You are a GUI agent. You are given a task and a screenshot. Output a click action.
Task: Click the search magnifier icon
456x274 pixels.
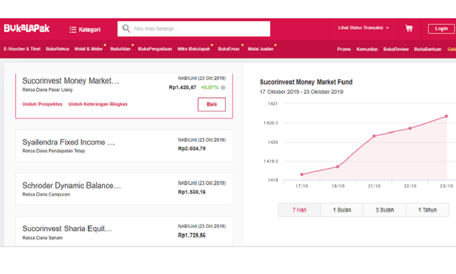[126, 29]
